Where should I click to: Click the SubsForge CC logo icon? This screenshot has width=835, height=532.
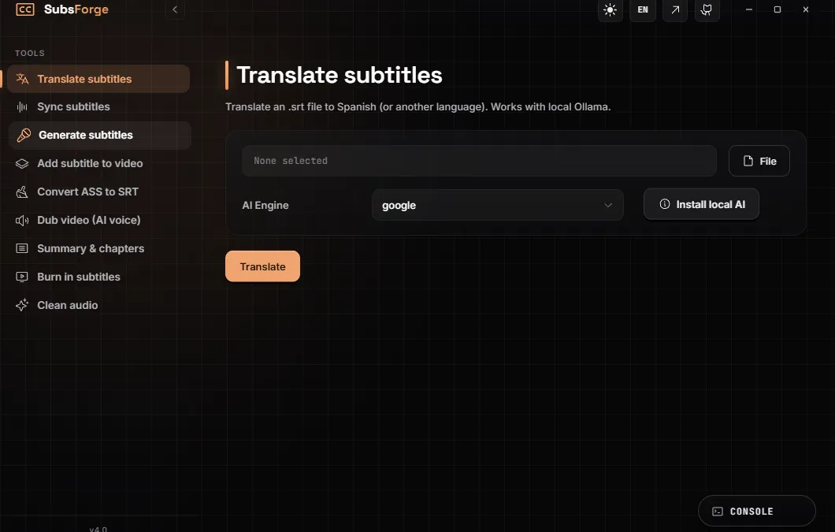[x=25, y=9]
